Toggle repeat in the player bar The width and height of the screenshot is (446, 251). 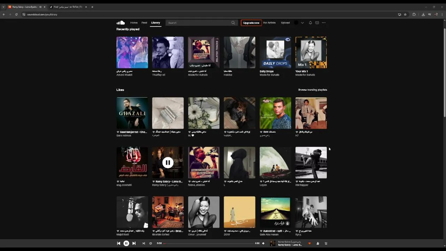pyautogui.click(x=151, y=243)
